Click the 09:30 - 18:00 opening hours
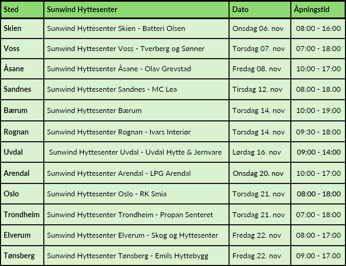The height and width of the screenshot is (266, 346). pyautogui.click(x=318, y=132)
